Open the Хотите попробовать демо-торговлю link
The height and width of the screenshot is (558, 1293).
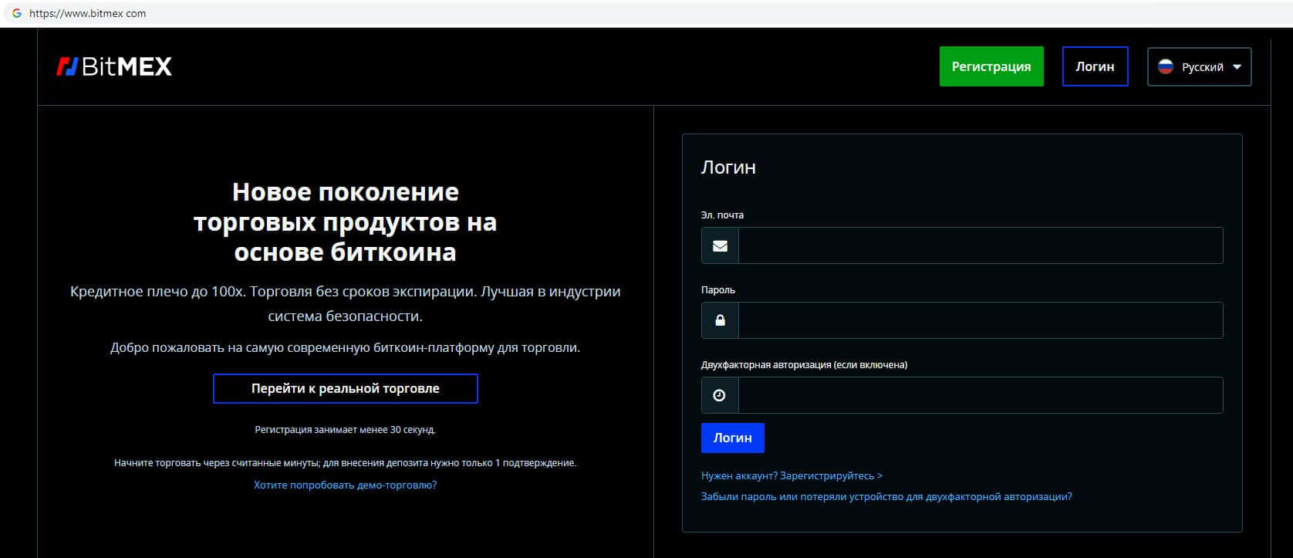tap(345, 485)
